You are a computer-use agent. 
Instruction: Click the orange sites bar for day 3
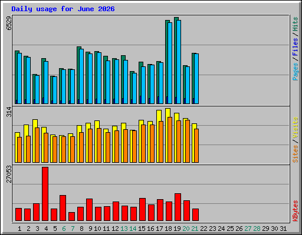click(37, 145)
